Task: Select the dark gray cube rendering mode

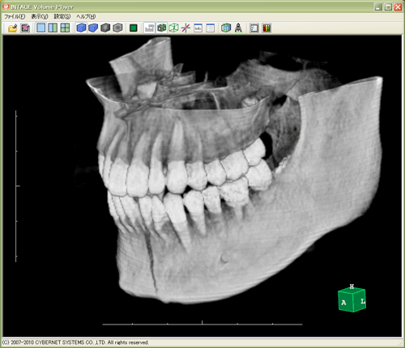Action: pos(105,28)
